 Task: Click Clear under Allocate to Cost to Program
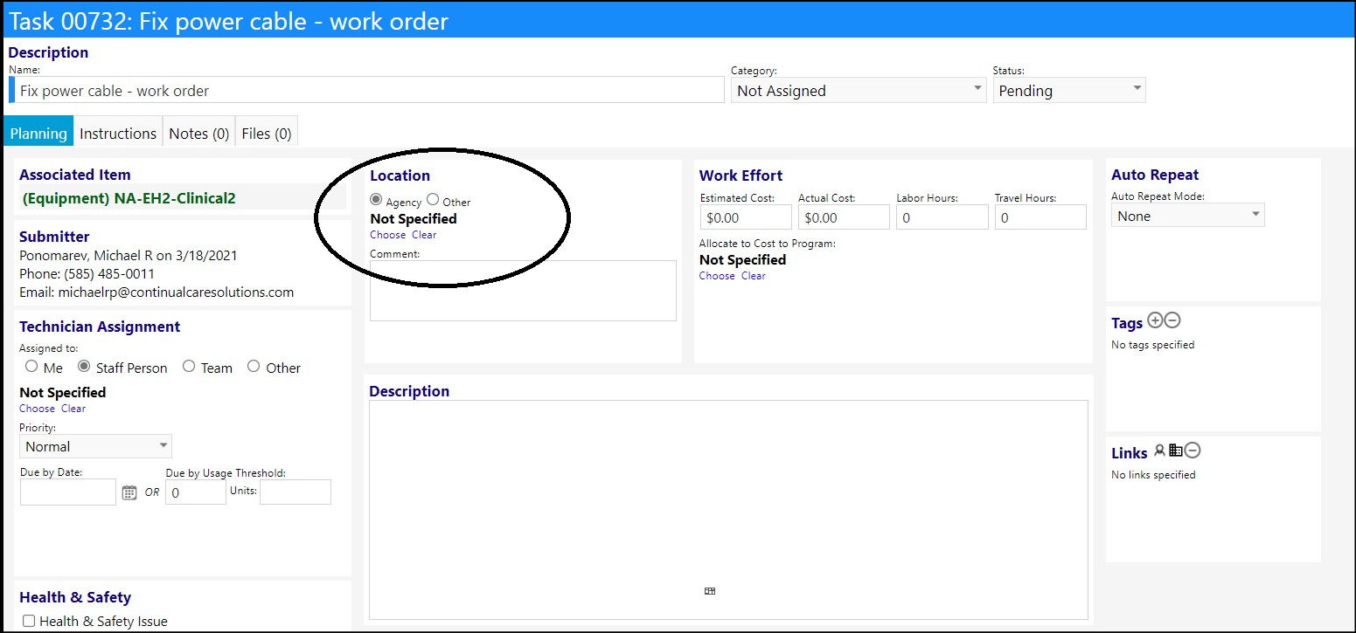754,276
